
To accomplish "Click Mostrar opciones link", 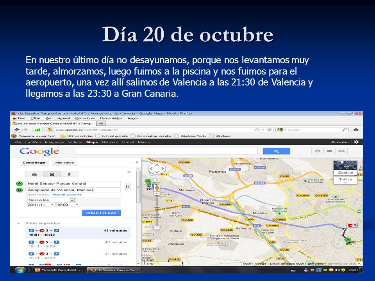I will coord(67,195).
